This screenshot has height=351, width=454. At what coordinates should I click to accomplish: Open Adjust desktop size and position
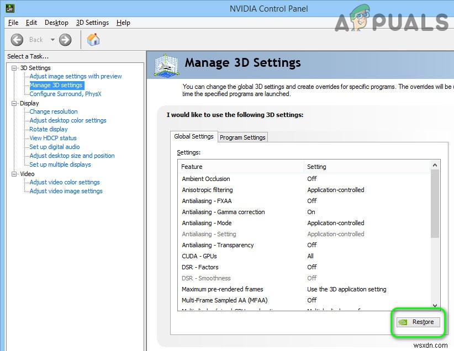click(x=72, y=156)
